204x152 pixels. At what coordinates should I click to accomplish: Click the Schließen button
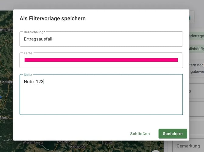140,134
